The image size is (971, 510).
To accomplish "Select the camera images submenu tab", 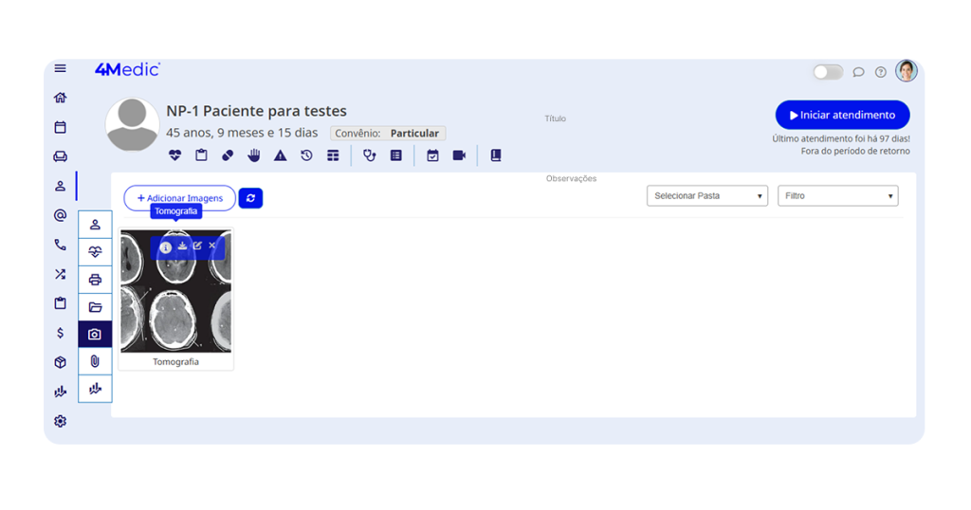I will pyautogui.click(x=95, y=335).
